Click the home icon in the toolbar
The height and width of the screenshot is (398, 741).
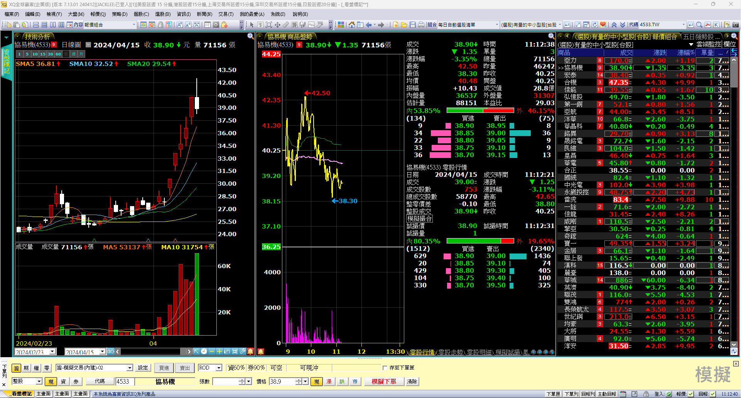tap(351, 25)
